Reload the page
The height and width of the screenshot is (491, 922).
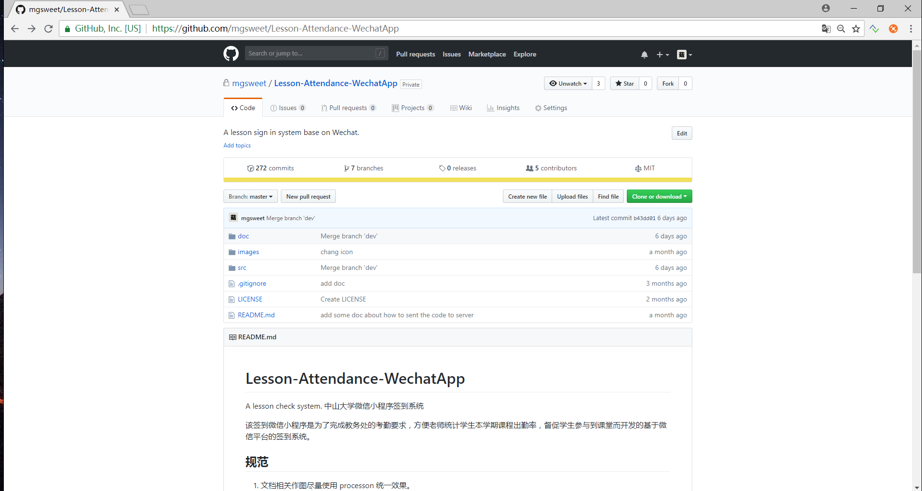click(x=48, y=29)
